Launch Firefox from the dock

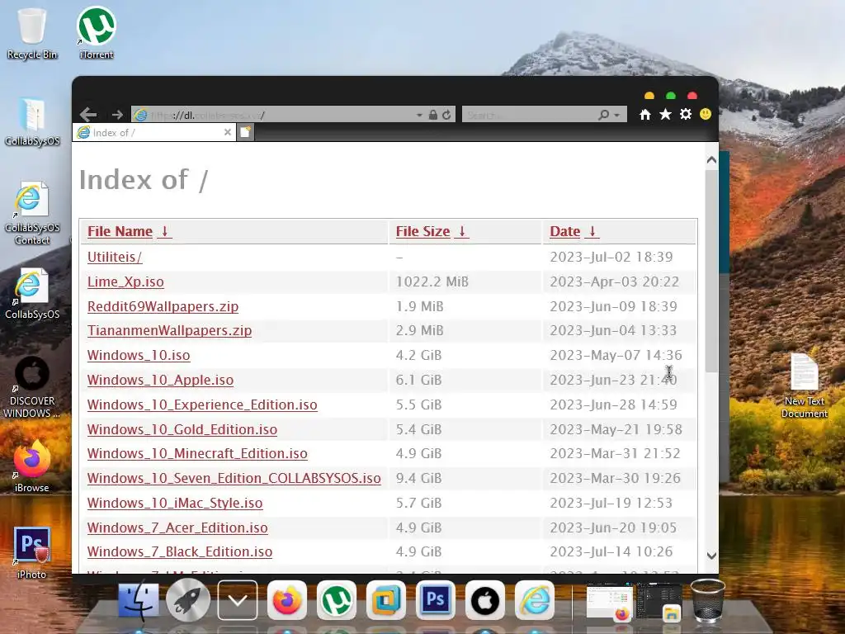pyautogui.click(x=286, y=600)
